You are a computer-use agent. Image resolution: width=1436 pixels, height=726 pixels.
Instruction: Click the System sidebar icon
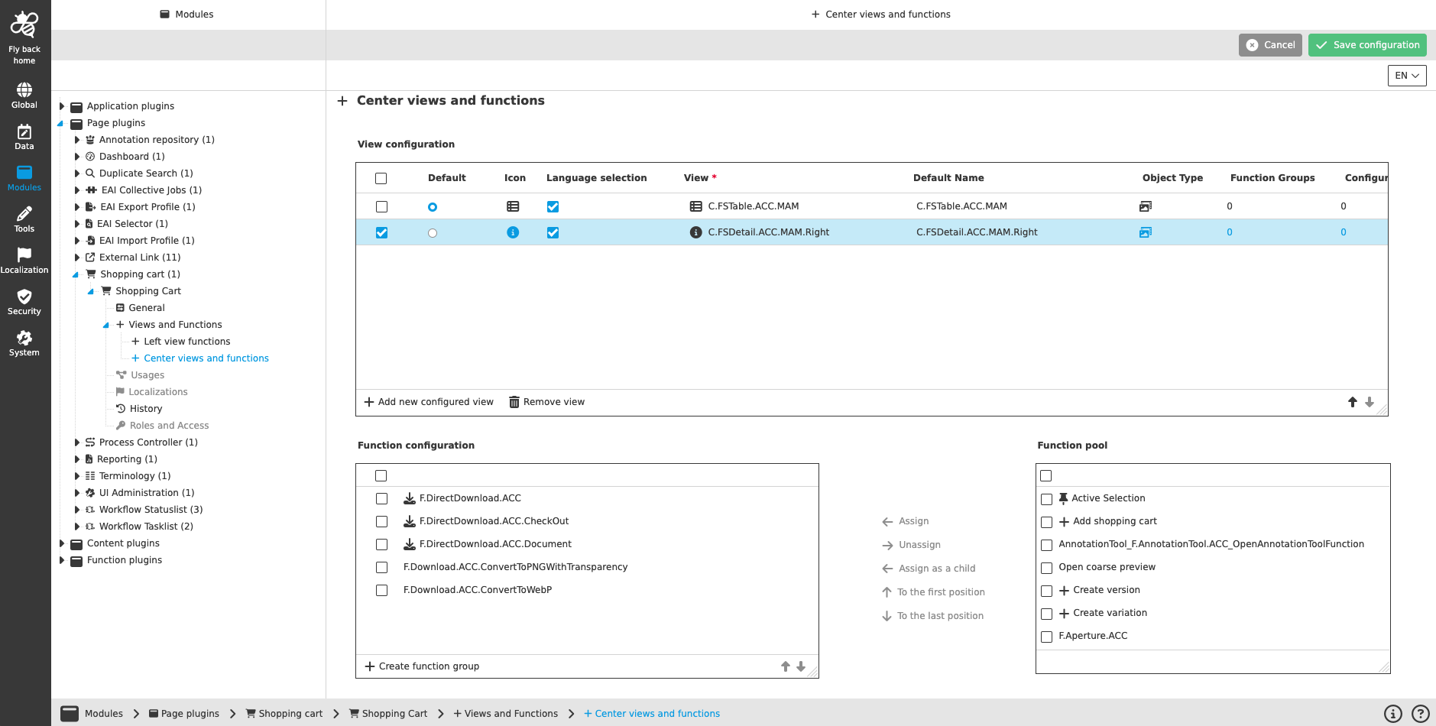click(24, 341)
